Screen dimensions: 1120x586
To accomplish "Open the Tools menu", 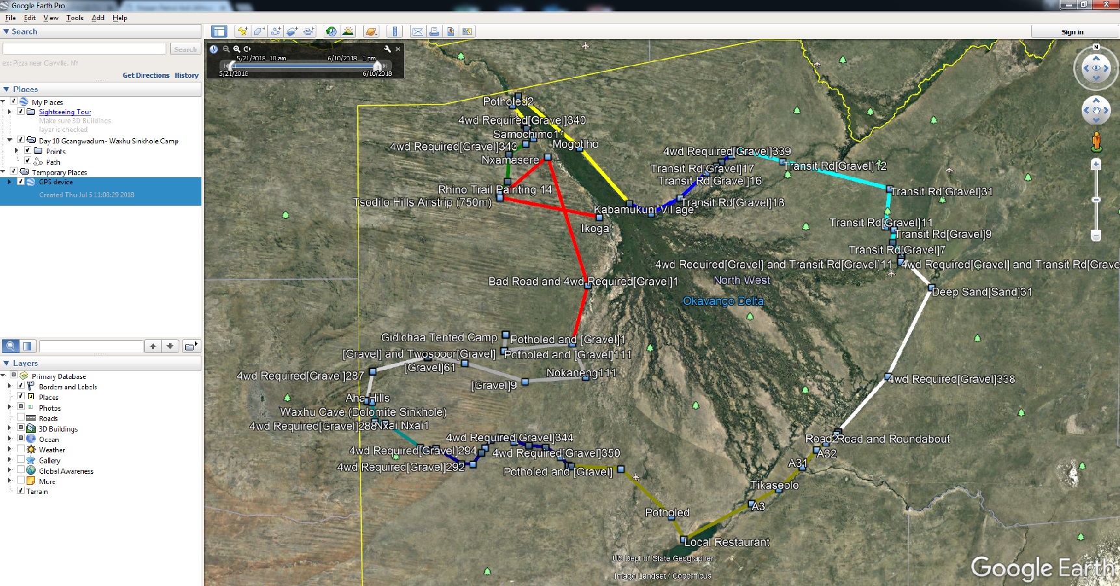I will 75,18.
